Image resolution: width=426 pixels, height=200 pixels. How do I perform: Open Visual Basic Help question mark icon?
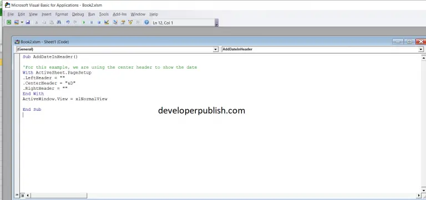146,23
